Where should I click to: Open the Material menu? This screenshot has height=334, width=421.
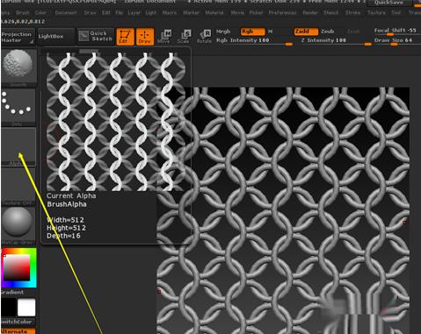pos(214,13)
